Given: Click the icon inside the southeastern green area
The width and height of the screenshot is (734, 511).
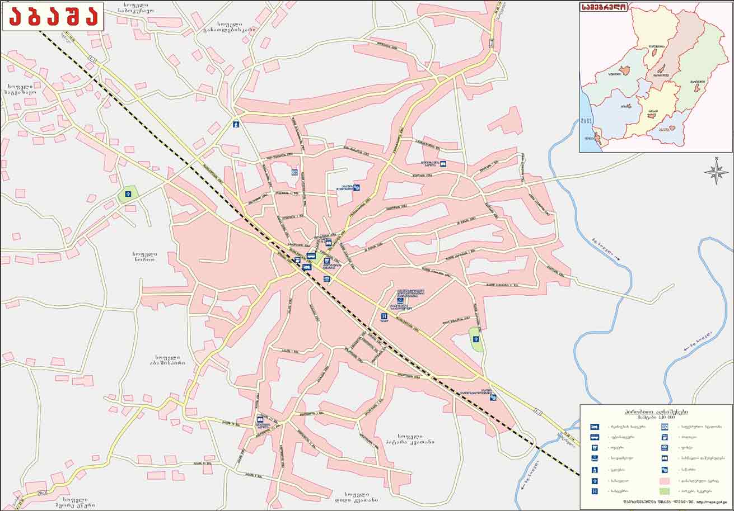Looking at the screenshot, I should click(476, 339).
